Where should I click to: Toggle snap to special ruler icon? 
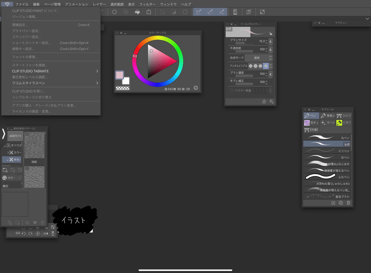click(210, 12)
